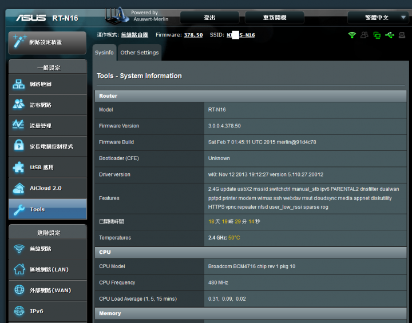This screenshot has width=412, height=323.
Task: Click the CPU load average 0.31, 0.09, 0.02
Action: coord(227,299)
